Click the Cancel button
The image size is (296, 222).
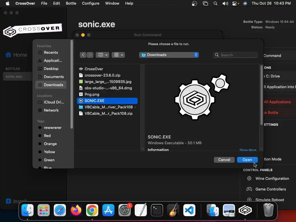point(224,160)
